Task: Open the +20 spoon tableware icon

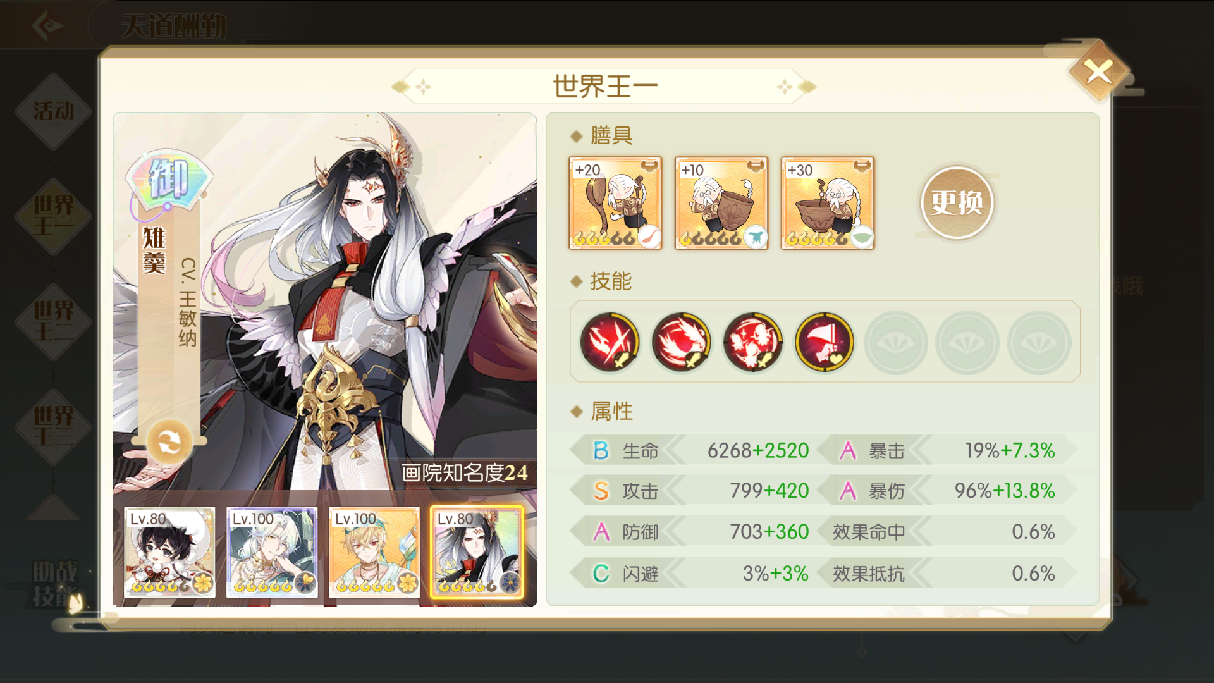Action: pyautogui.click(x=615, y=203)
